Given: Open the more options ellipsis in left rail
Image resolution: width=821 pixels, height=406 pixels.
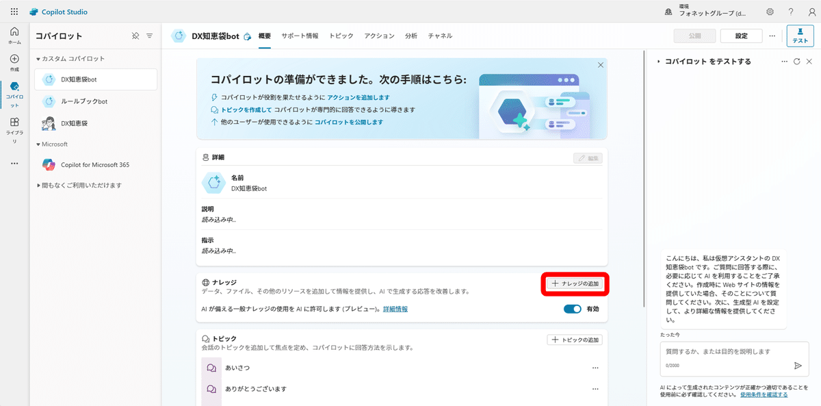Looking at the screenshot, I should coord(14,164).
